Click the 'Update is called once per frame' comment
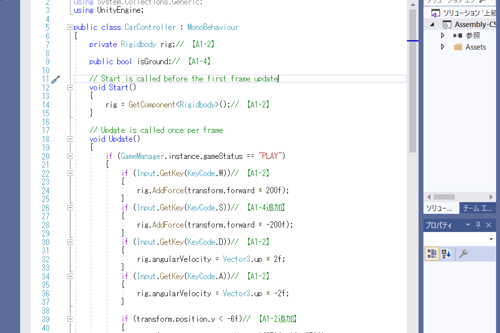 156,130
